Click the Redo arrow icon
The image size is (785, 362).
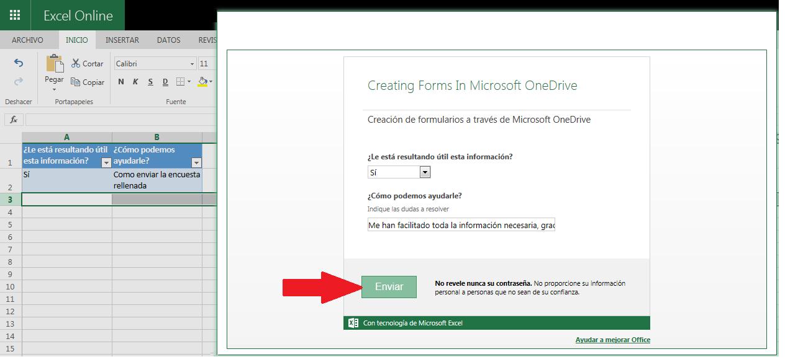pos(19,81)
